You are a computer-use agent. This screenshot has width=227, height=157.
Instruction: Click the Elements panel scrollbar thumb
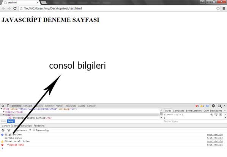click(x=161, y=114)
